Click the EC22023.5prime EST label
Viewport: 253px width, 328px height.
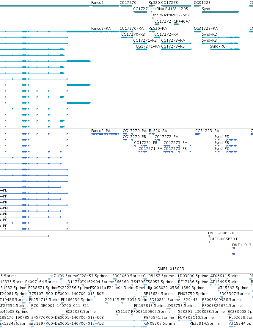pos(81,311)
